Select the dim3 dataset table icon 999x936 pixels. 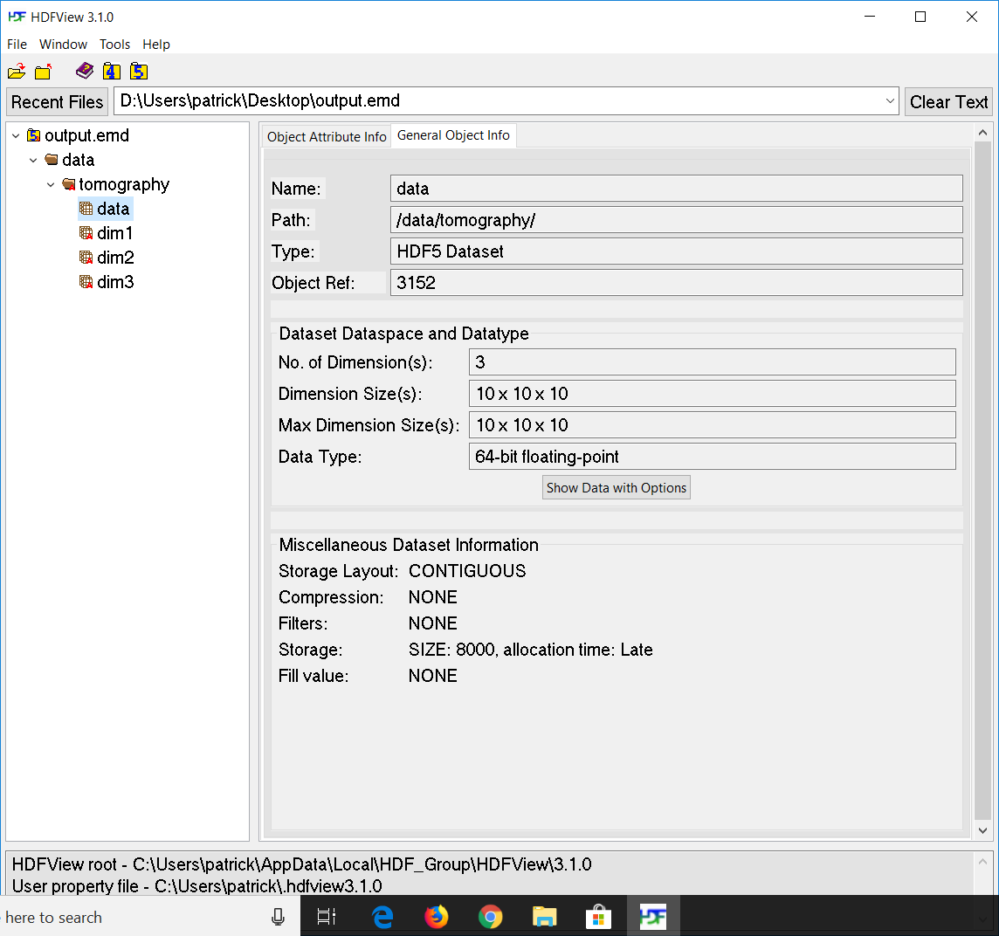coord(86,282)
